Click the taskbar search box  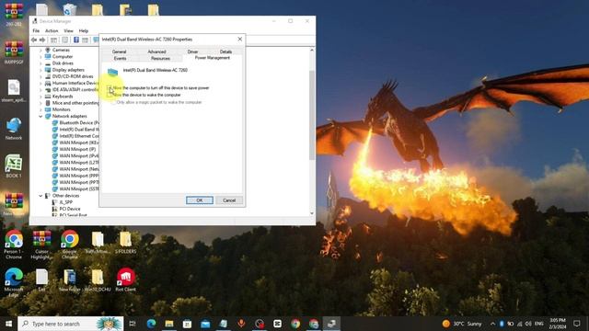pos(71,324)
